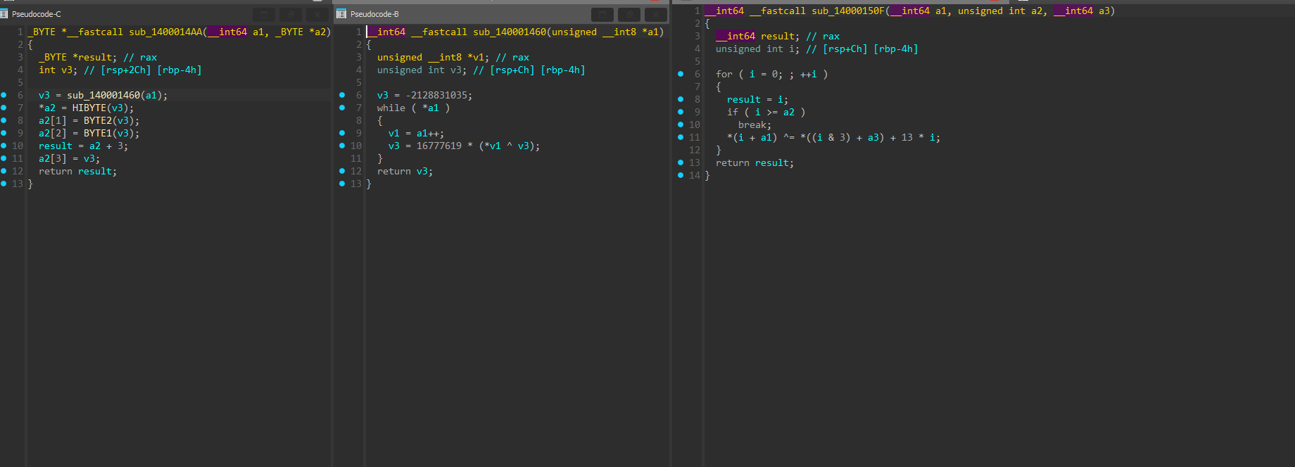Toggle breakpoint on Pseudocode-C return line 12
The image size is (1295, 467).
[4, 171]
